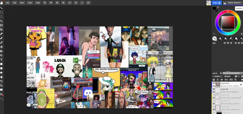Select tool preset slot 2 (eraser)
The image size is (243, 114).
220,38
